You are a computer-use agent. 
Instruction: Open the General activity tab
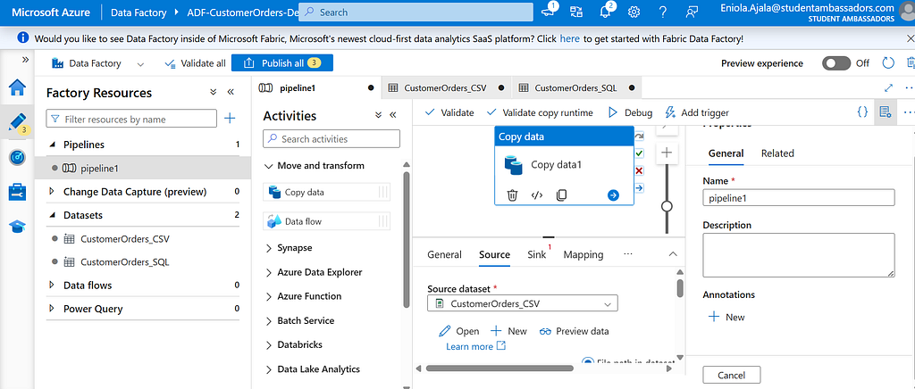(444, 254)
